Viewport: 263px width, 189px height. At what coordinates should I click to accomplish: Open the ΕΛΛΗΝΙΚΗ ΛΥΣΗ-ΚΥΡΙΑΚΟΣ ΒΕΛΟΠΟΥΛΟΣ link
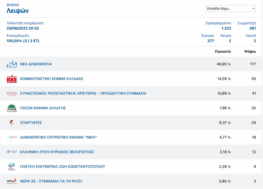tap(57, 152)
